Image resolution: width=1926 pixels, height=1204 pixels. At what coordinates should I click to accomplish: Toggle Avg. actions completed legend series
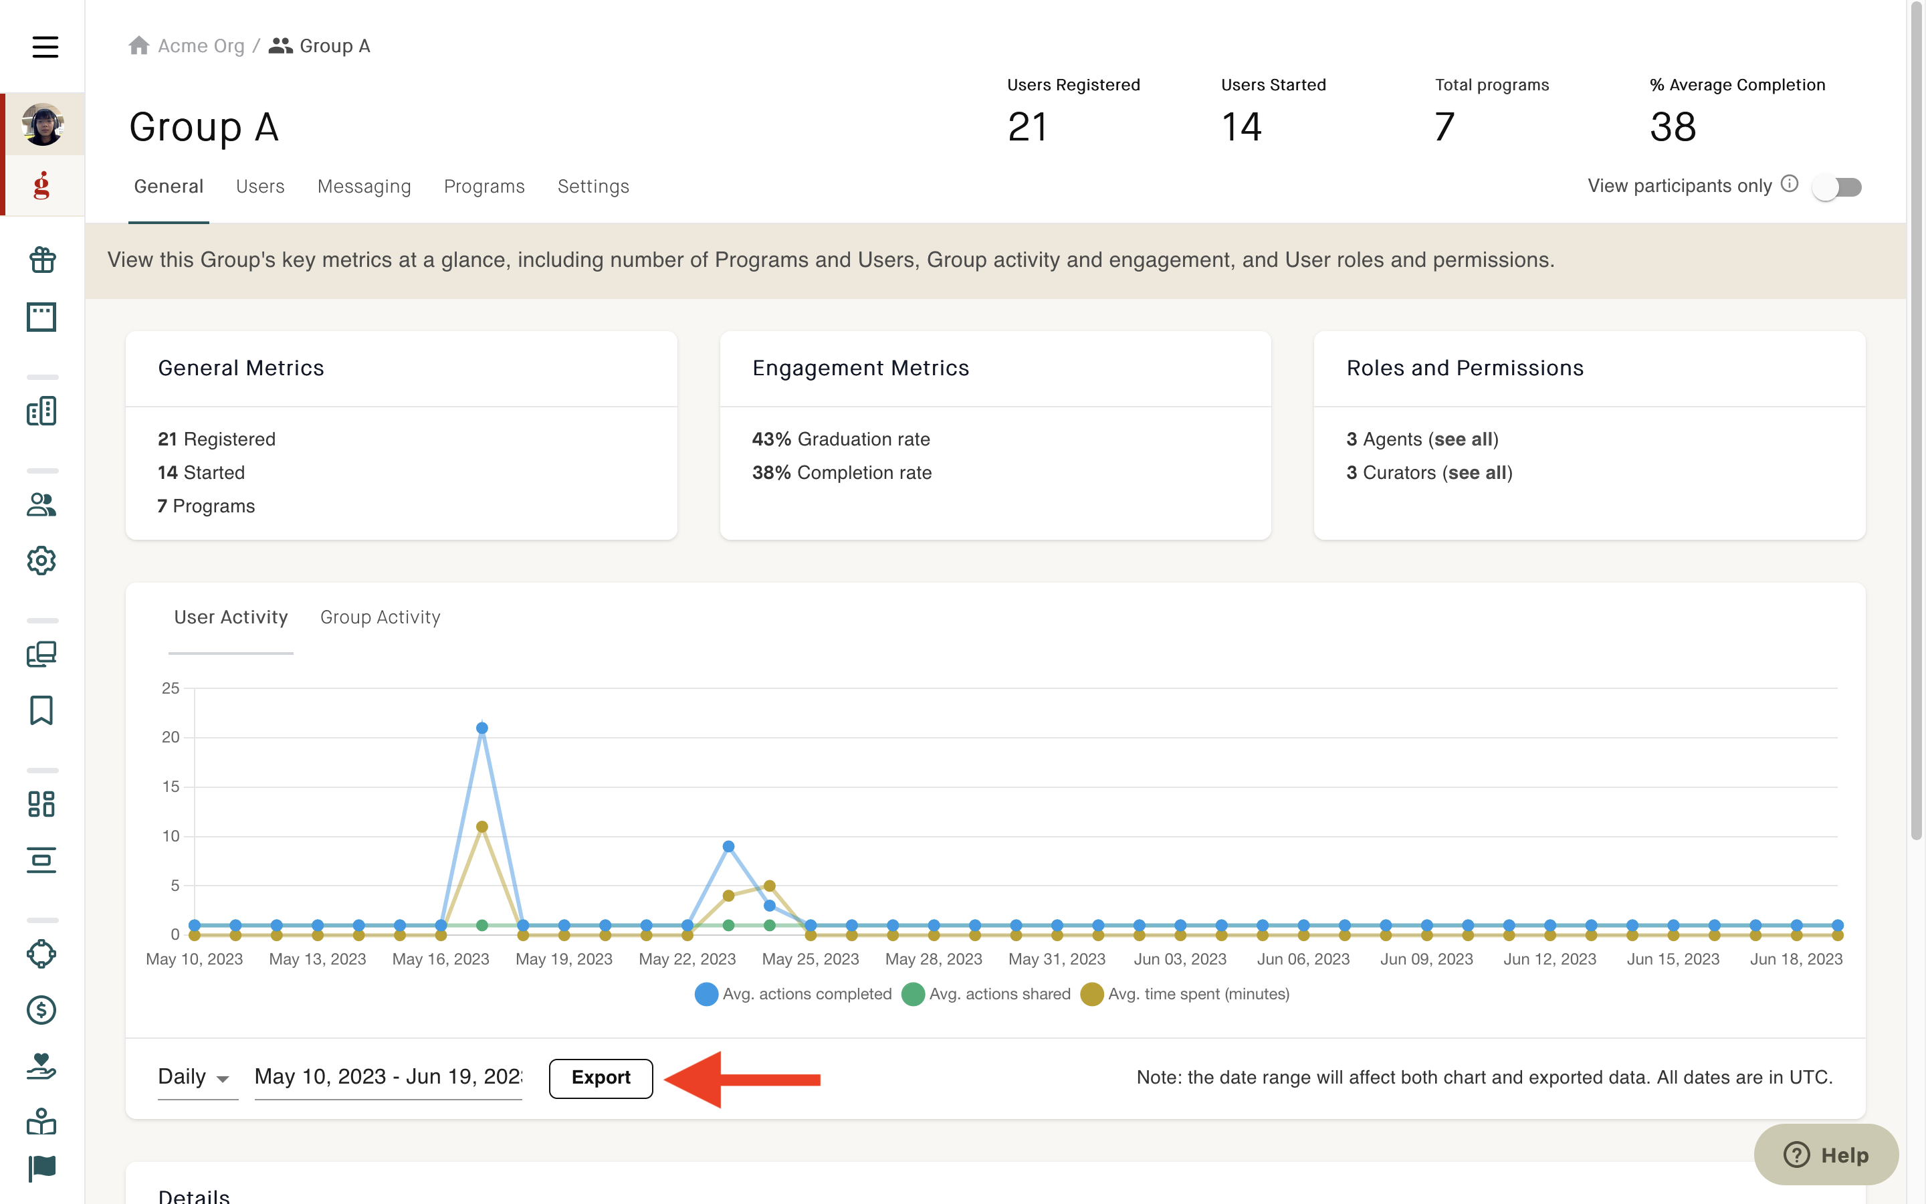(x=794, y=994)
